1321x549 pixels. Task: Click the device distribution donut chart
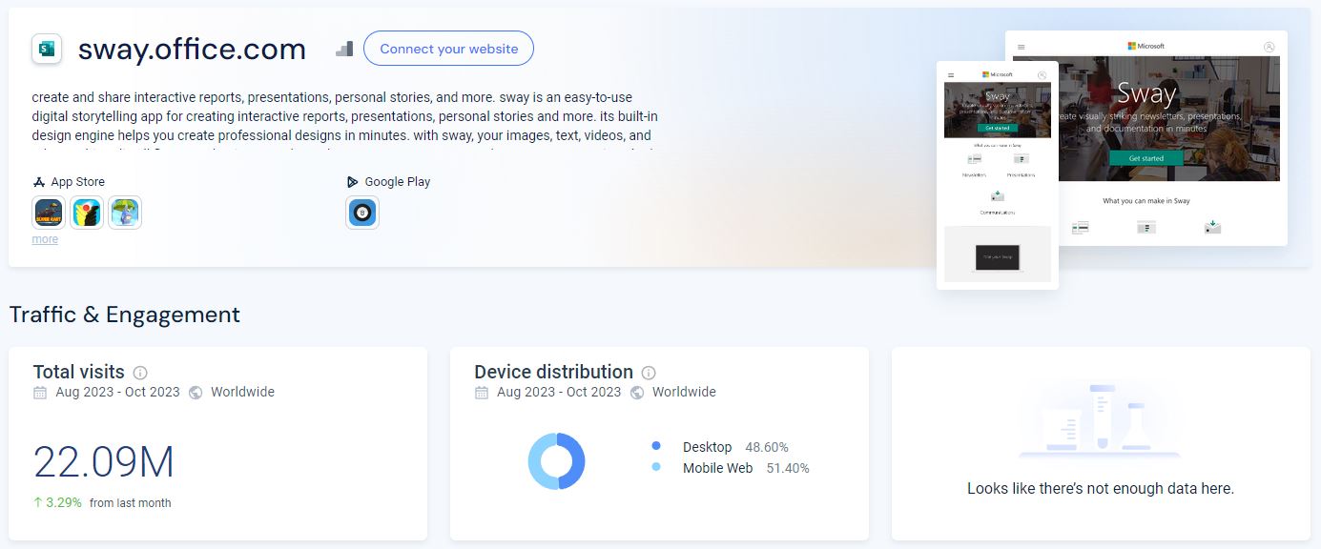click(x=556, y=461)
